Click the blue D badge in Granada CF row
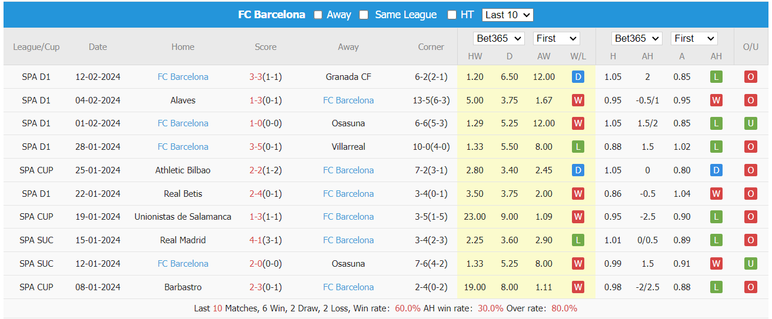 click(x=578, y=77)
